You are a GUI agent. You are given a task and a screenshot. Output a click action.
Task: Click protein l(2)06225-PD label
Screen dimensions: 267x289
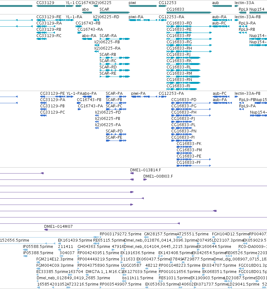[108, 112]
